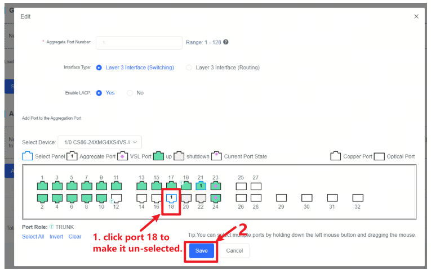Choose Layer 3 Interface (Routing) option
Viewport: 431px width, 270px height.
pos(189,67)
